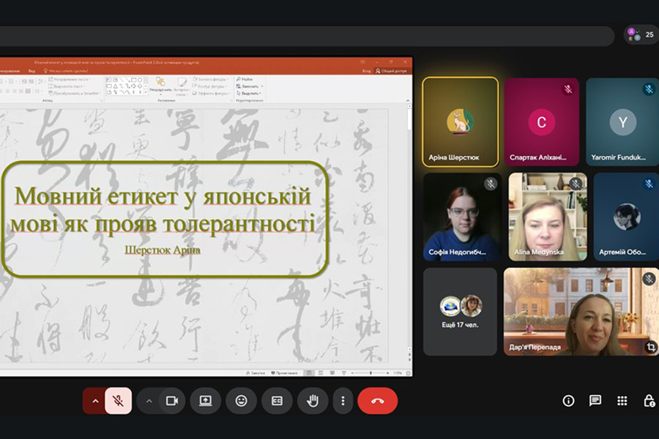This screenshot has width=659, height=439.
Task: Select Спартак Аліхані participant tile
Action: 542,122
